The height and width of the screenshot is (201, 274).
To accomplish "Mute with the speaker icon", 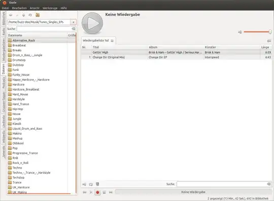I will pos(239,32).
